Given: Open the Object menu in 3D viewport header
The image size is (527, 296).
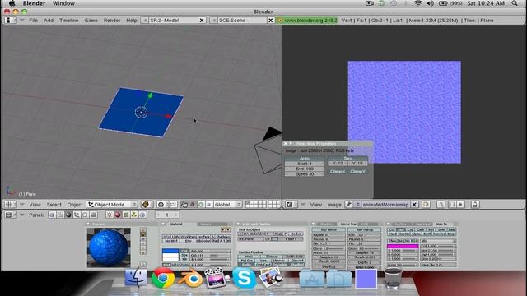Looking at the screenshot, I should [75, 205].
